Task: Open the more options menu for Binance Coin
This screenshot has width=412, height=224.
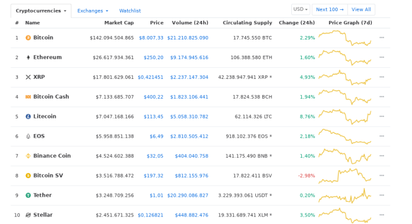Action: tap(382, 156)
